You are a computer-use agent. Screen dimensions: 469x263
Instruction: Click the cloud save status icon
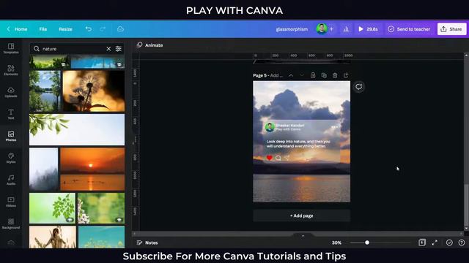120,29
